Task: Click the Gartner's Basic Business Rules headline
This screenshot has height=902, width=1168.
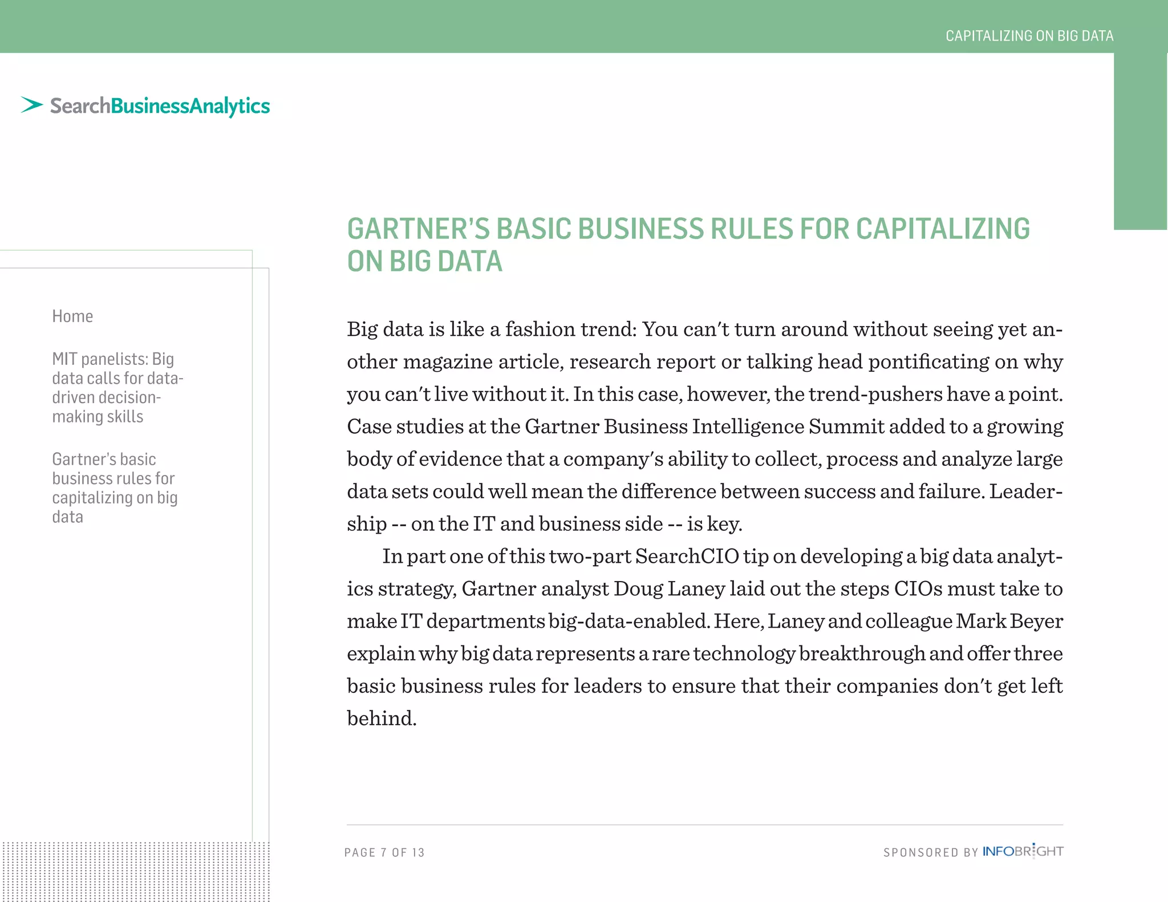Action: 688,245
